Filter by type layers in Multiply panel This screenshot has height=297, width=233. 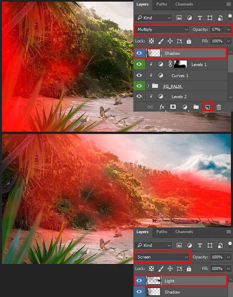pos(200,18)
